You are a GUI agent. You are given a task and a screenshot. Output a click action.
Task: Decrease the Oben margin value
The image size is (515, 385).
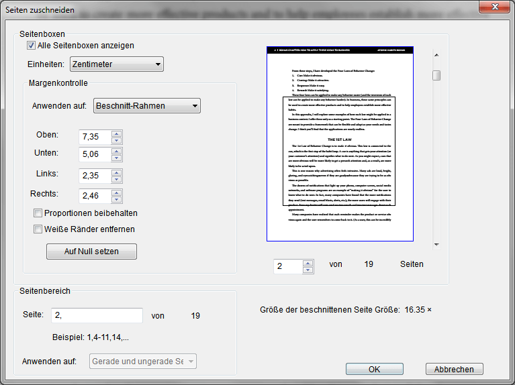[117, 140]
